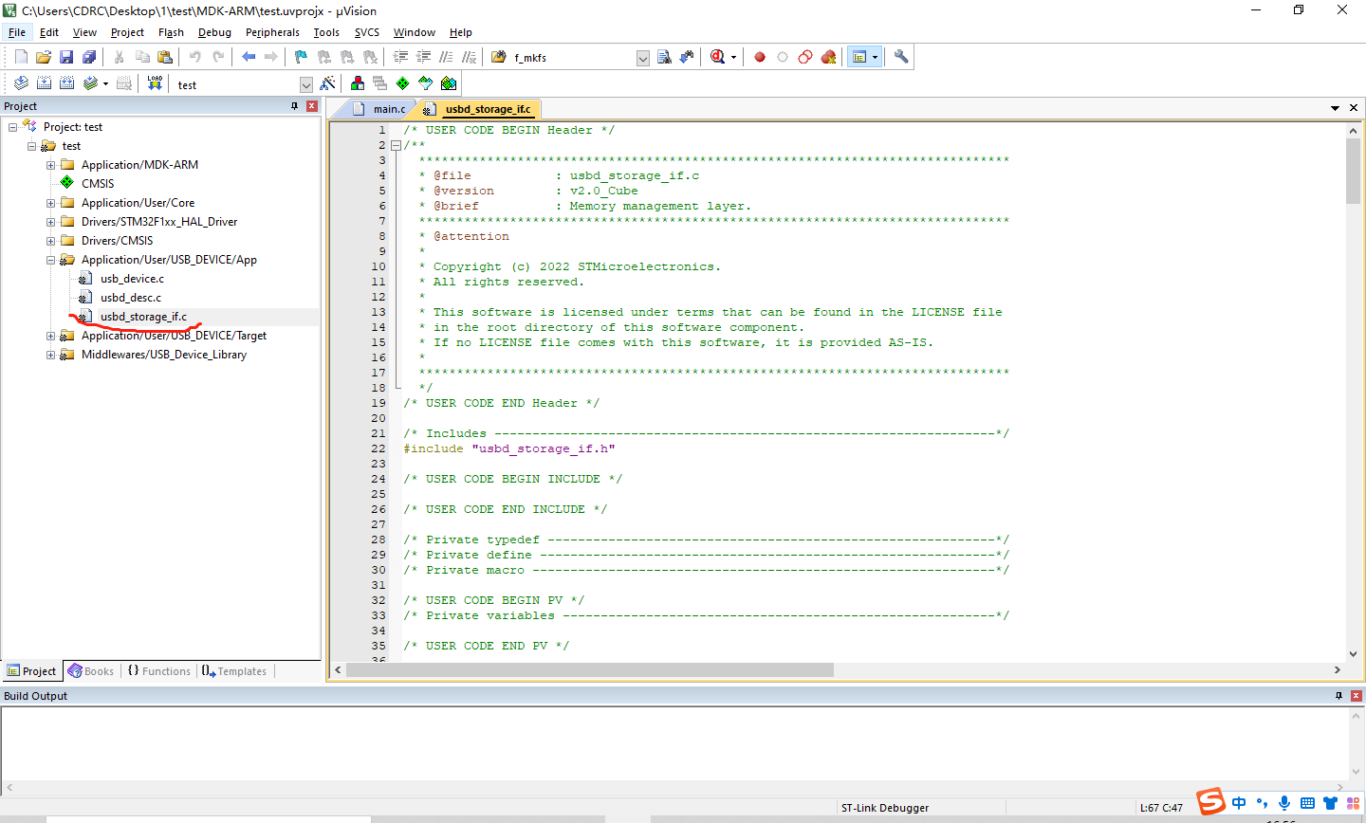Toggle the Project panel pin icon

[x=295, y=105]
